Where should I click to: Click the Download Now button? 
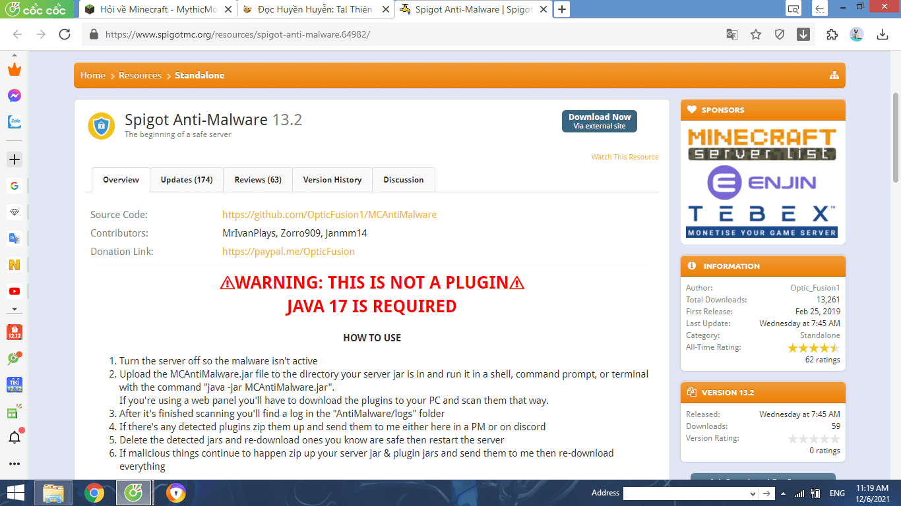[x=600, y=121]
